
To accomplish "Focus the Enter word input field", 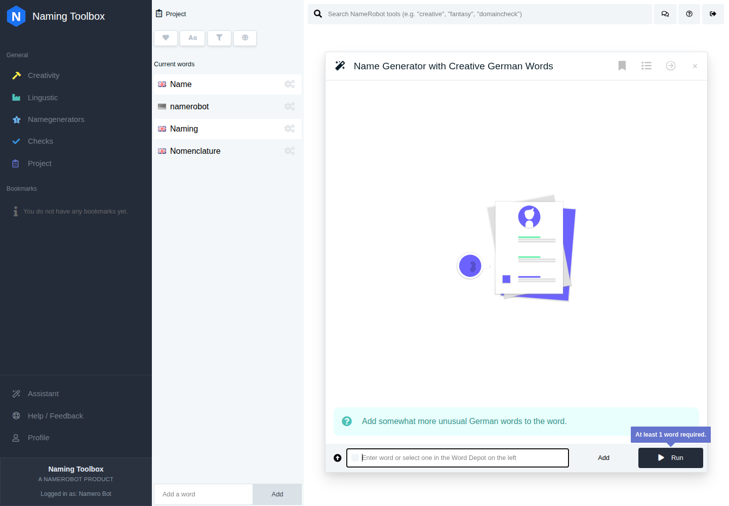I will (458, 458).
